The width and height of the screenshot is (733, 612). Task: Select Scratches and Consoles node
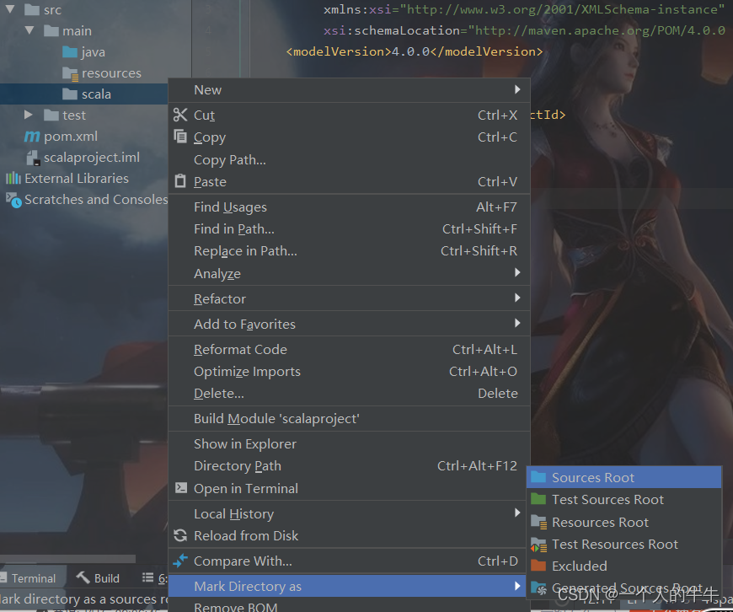pyautogui.click(x=96, y=200)
